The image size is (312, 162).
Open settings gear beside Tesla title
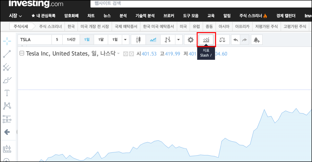point(131,54)
